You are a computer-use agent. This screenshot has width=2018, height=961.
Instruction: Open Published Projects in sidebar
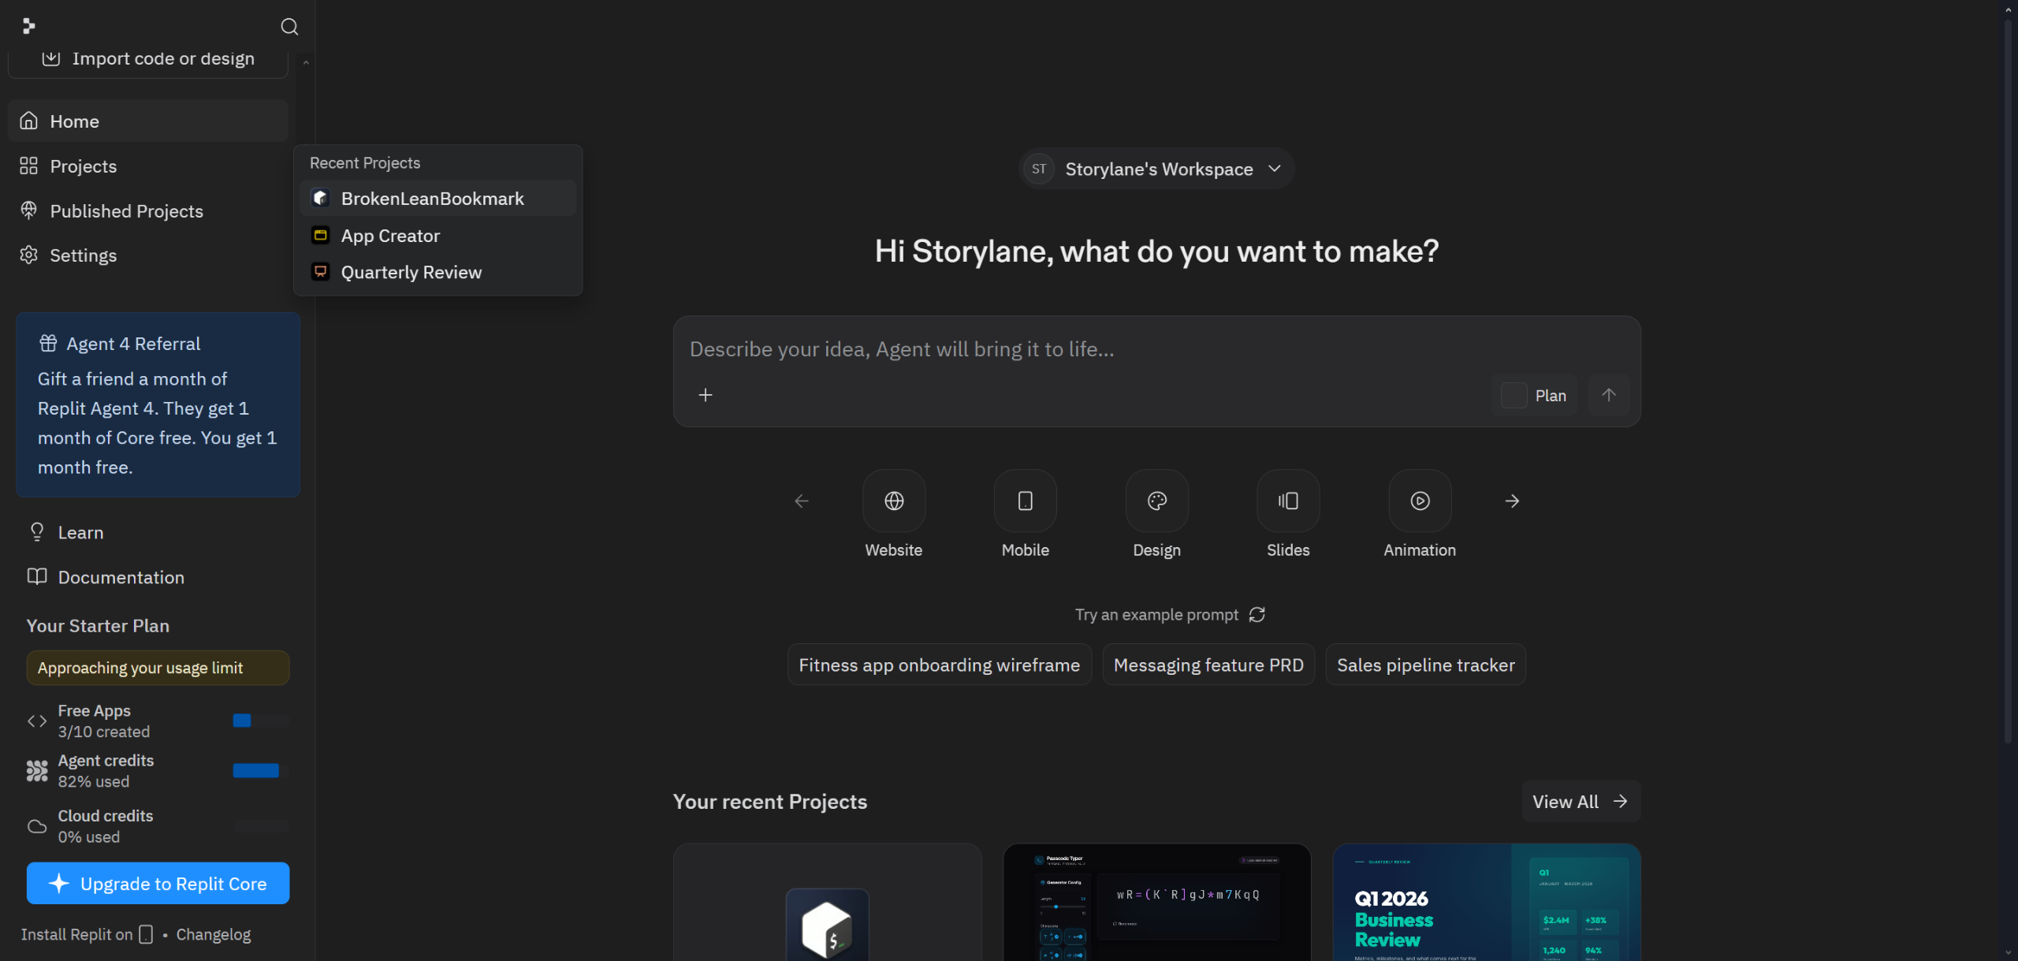click(x=126, y=211)
